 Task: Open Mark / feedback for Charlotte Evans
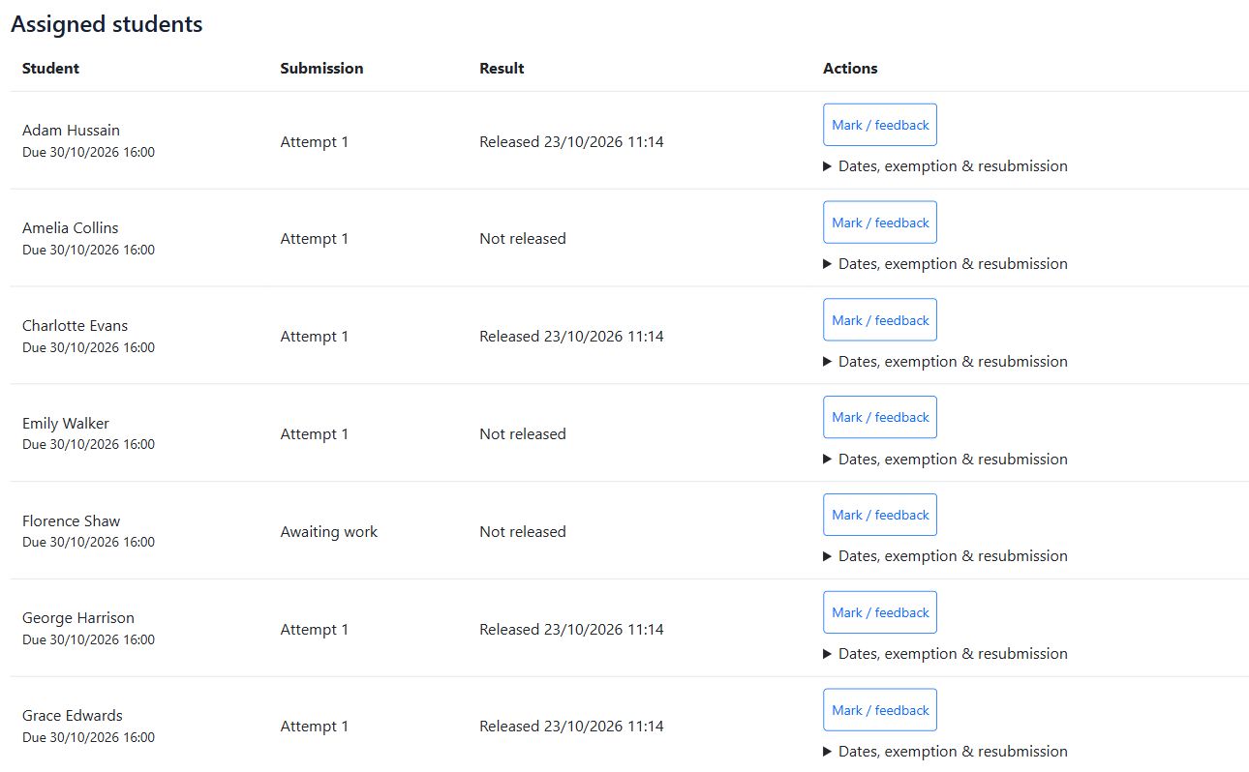(x=879, y=320)
